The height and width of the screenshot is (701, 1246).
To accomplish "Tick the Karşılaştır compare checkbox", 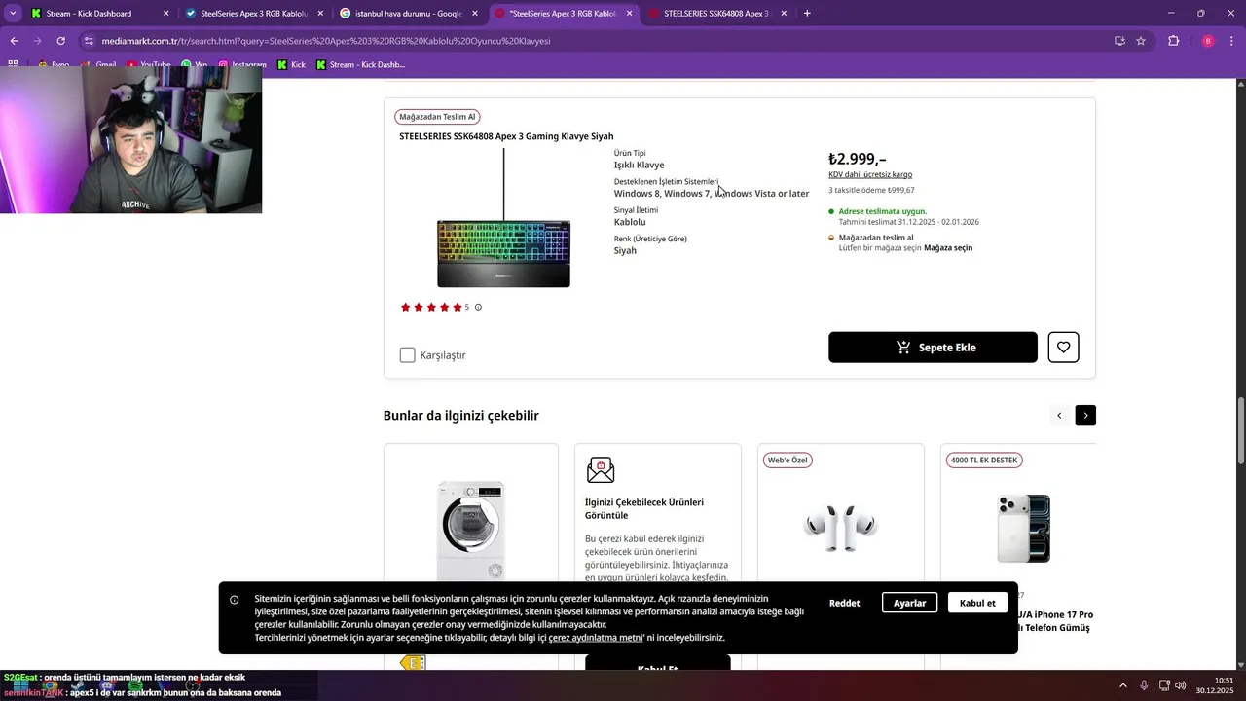I will [407, 355].
